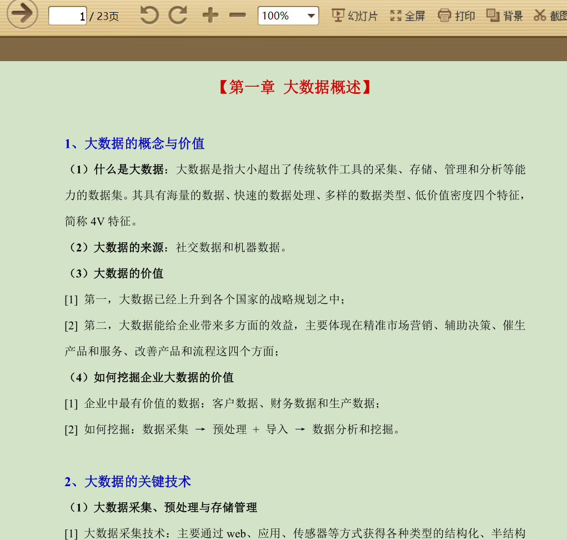The width and height of the screenshot is (567, 540).
Task: Rotate the document counterclockwise
Action: pos(149,16)
